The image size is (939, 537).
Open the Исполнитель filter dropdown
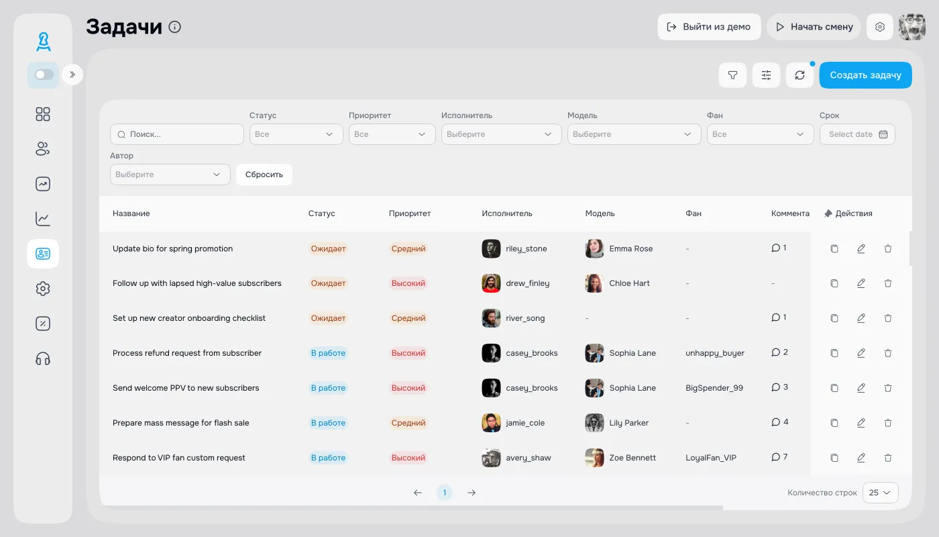501,134
